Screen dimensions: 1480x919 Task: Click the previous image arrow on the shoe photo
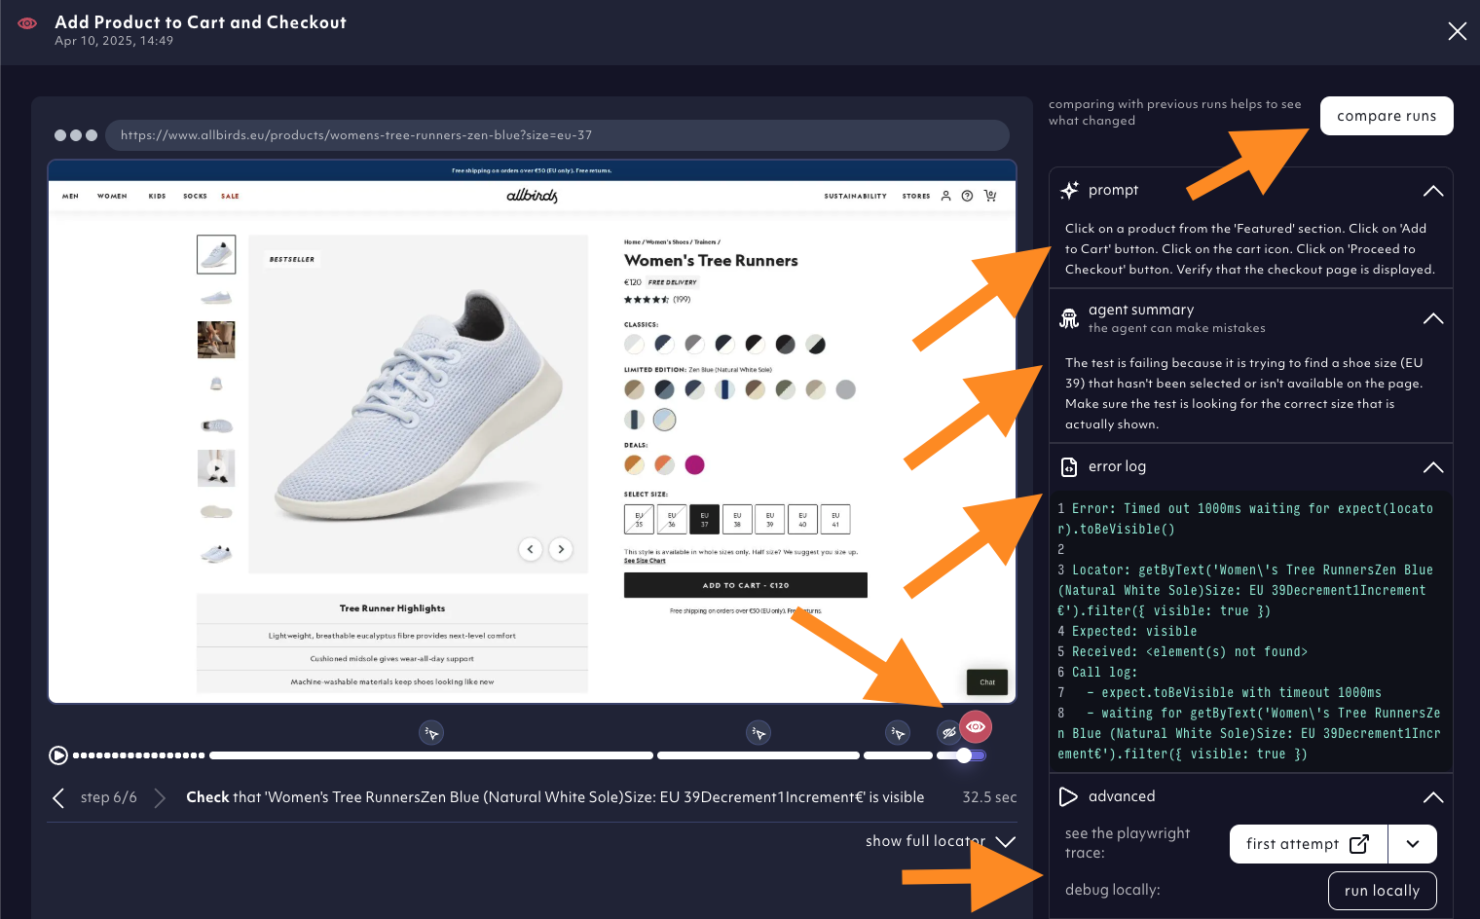coord(530,549)
